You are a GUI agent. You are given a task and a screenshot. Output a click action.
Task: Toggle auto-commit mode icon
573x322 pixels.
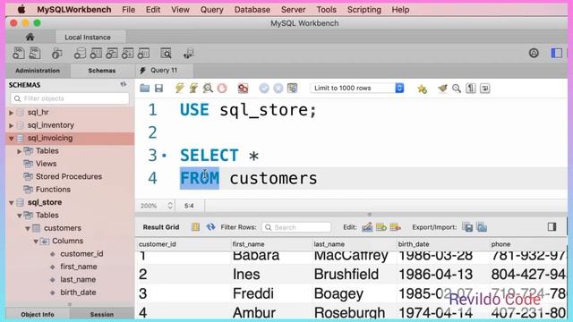(293, 88)
